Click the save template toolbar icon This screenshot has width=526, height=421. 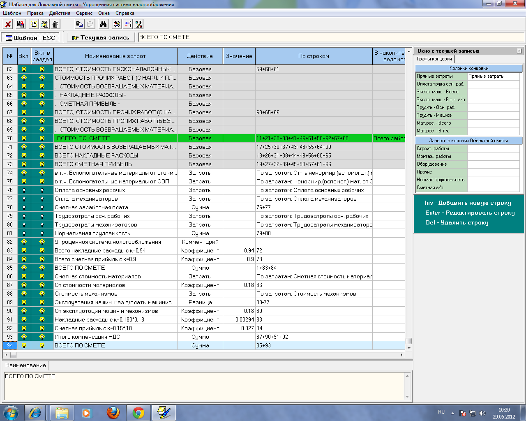coord(20,24)
